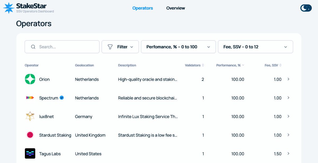Click Spectrum's Netherlands geolocation cell
The width and height of the screenshot is (318, 163).
coord(87,98)
